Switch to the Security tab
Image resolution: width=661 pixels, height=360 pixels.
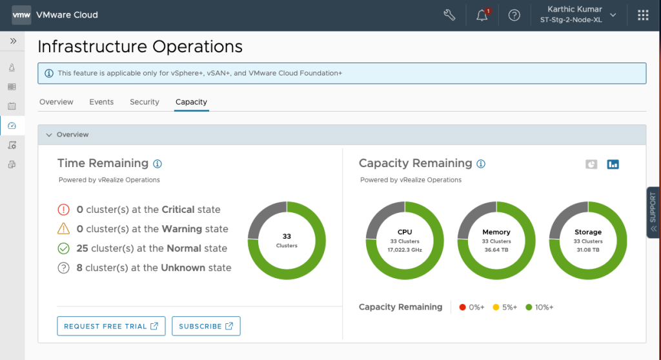144,102
